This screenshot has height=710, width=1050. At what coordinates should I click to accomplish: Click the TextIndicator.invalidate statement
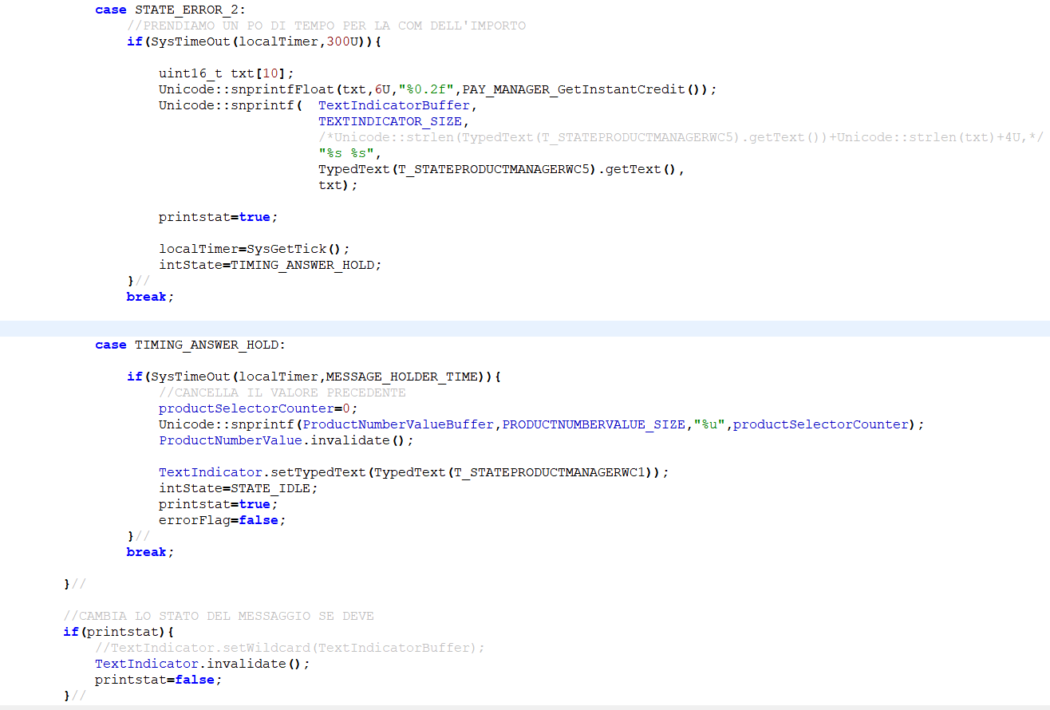pyautogui.click(x=199, y=663)
